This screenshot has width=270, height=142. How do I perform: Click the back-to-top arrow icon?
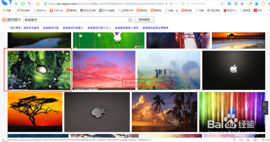[265, 111]
